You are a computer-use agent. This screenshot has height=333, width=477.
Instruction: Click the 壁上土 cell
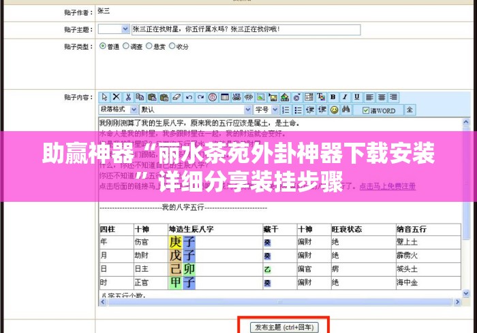click(x=429, y=242)
